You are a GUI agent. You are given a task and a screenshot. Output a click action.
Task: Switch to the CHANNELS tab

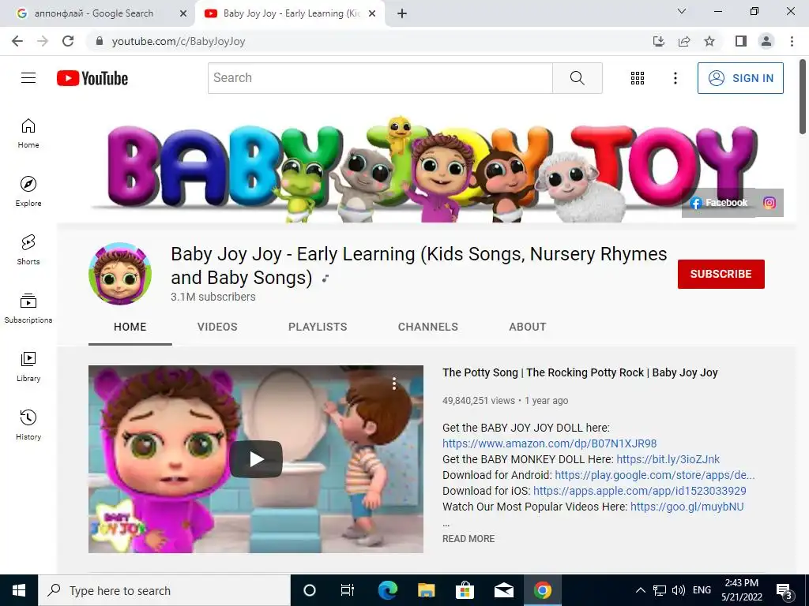pos(427,327)
